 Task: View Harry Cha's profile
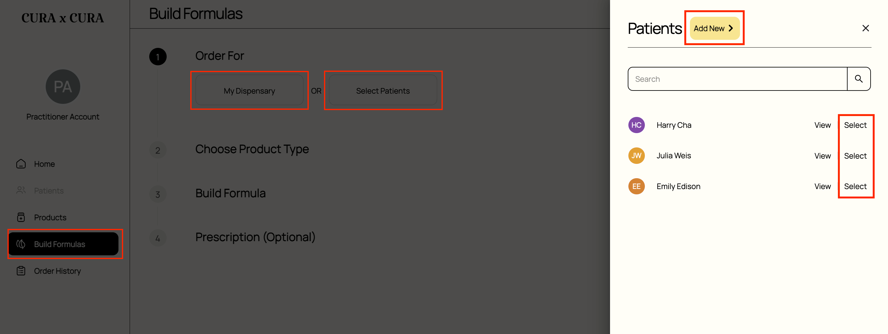[822, 125]
